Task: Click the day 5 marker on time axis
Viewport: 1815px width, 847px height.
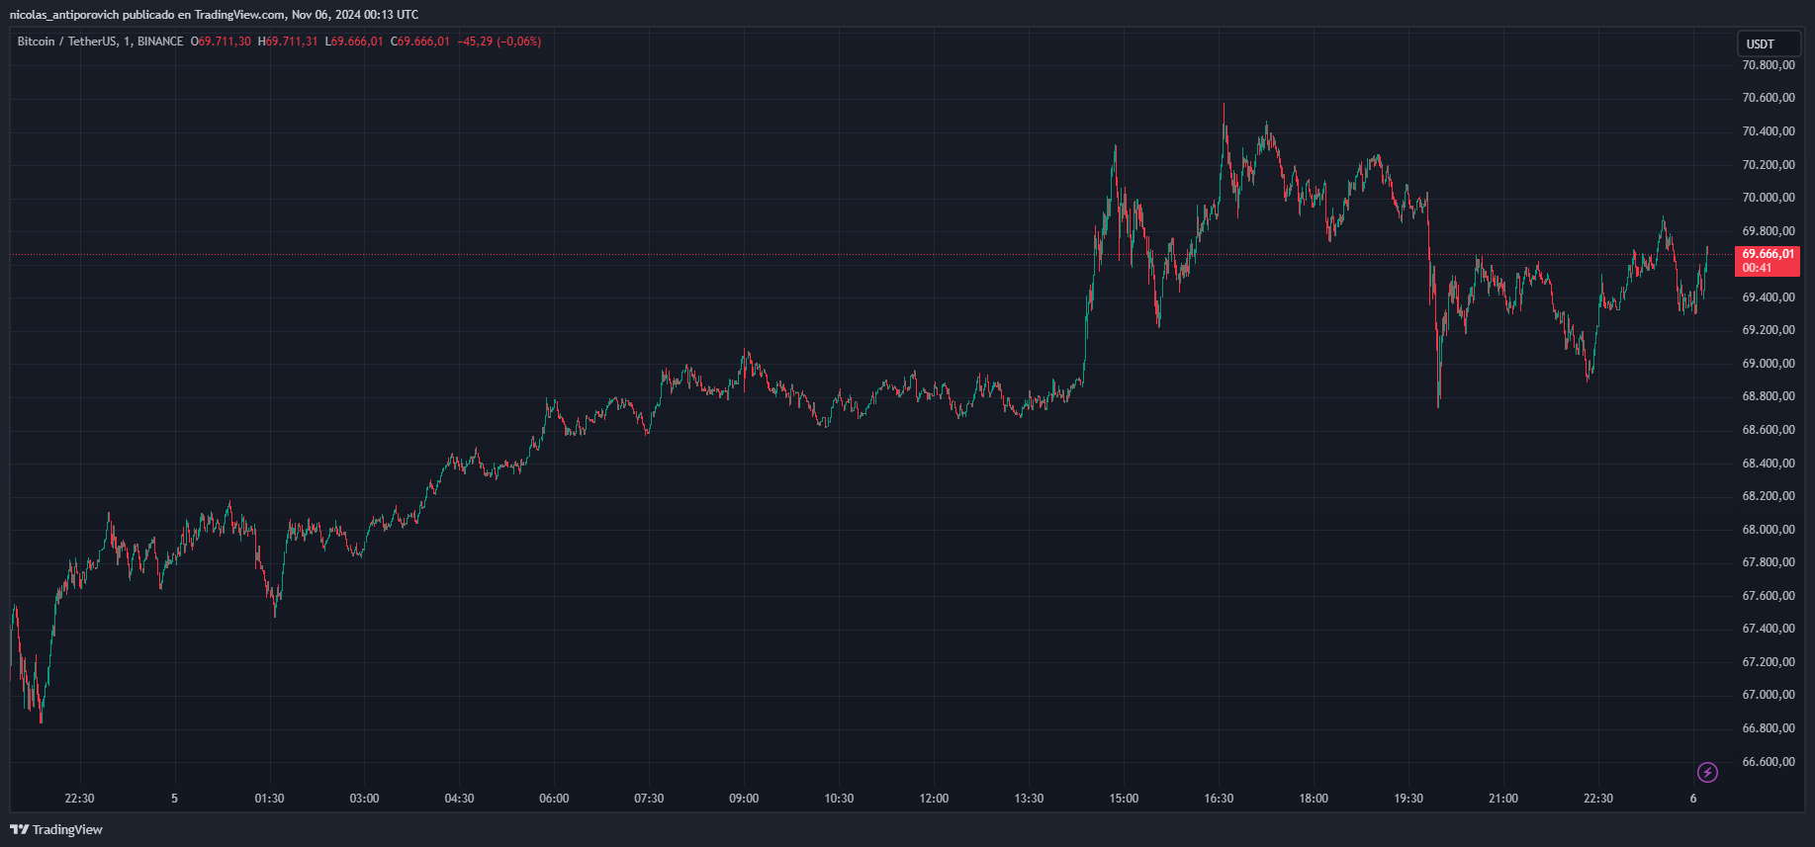Action: point(174,799)
